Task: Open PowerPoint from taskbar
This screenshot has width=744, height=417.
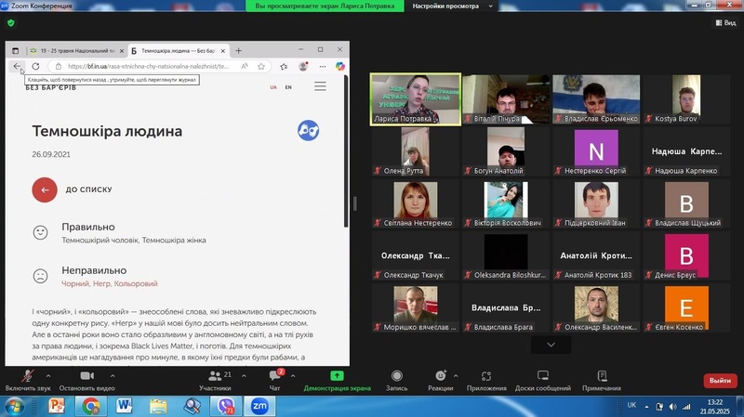Action: (57, 406)
